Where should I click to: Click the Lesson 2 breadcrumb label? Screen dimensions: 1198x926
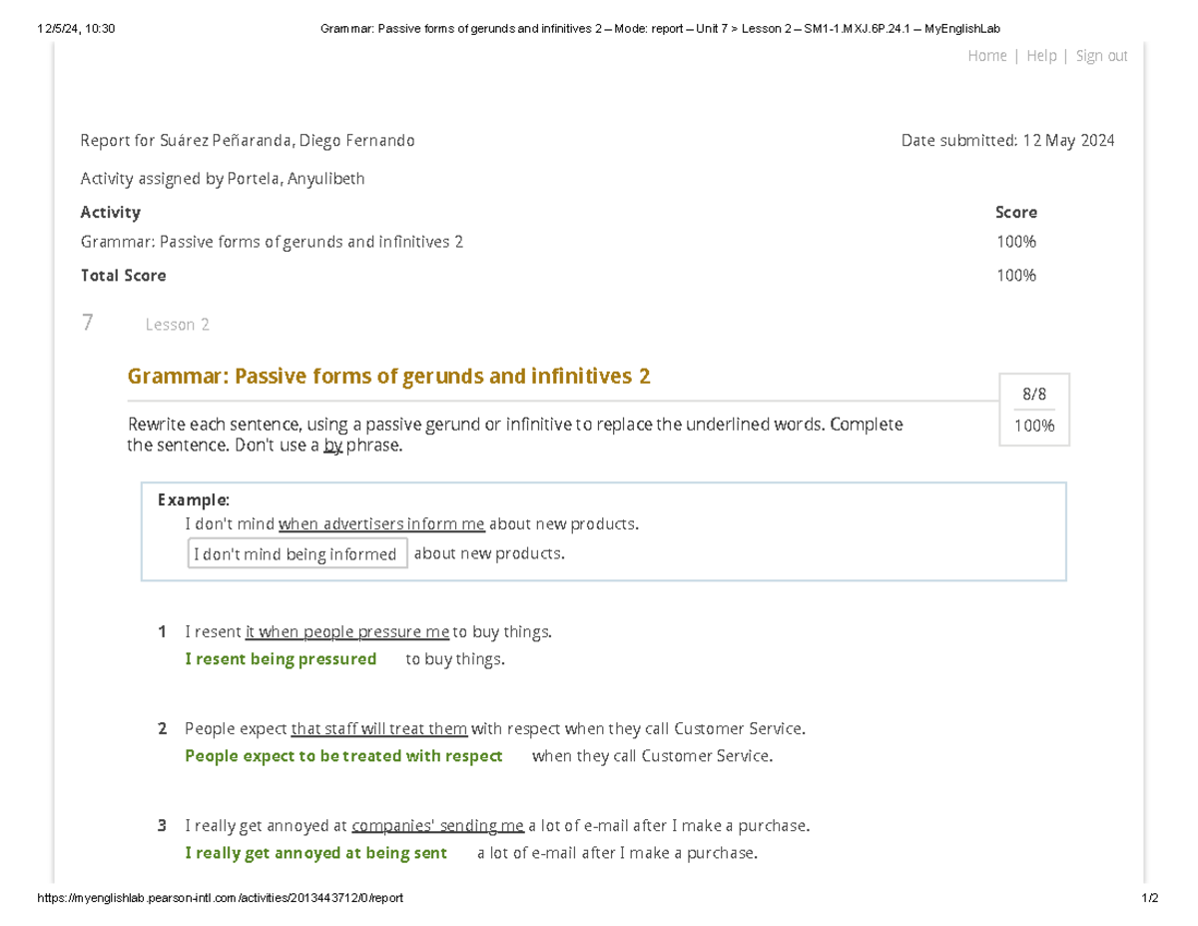(178, 325)
